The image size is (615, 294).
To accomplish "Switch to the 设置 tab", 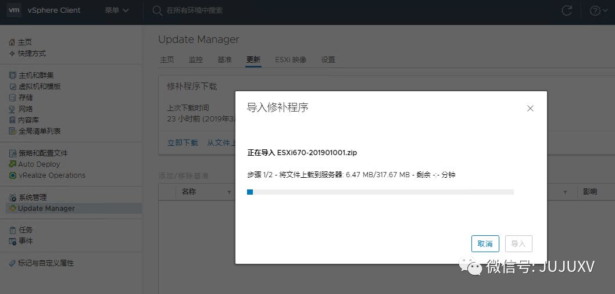I will (328, 60).
